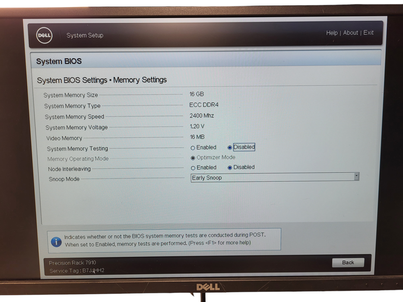Screen dimensions: 403x302
Task: Open About in the header
Action: 350,33
